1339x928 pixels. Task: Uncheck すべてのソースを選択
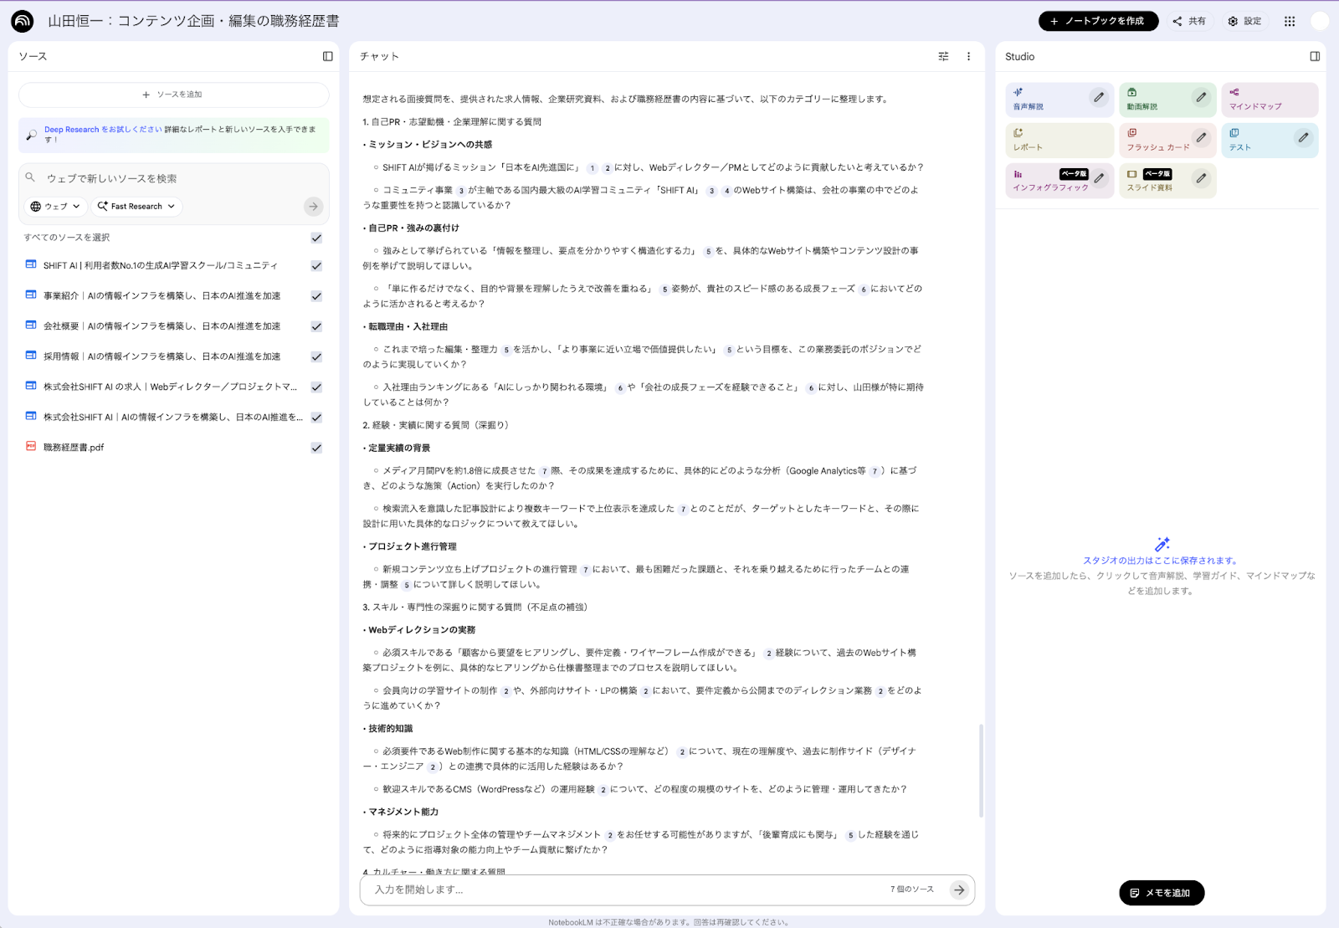[x=316, y=238]
